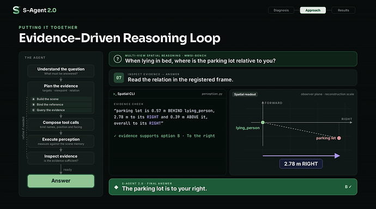Viewport: 376px width, 209px height.
Task: Click the red parking lot point on plot
Action: click(339, 138)
